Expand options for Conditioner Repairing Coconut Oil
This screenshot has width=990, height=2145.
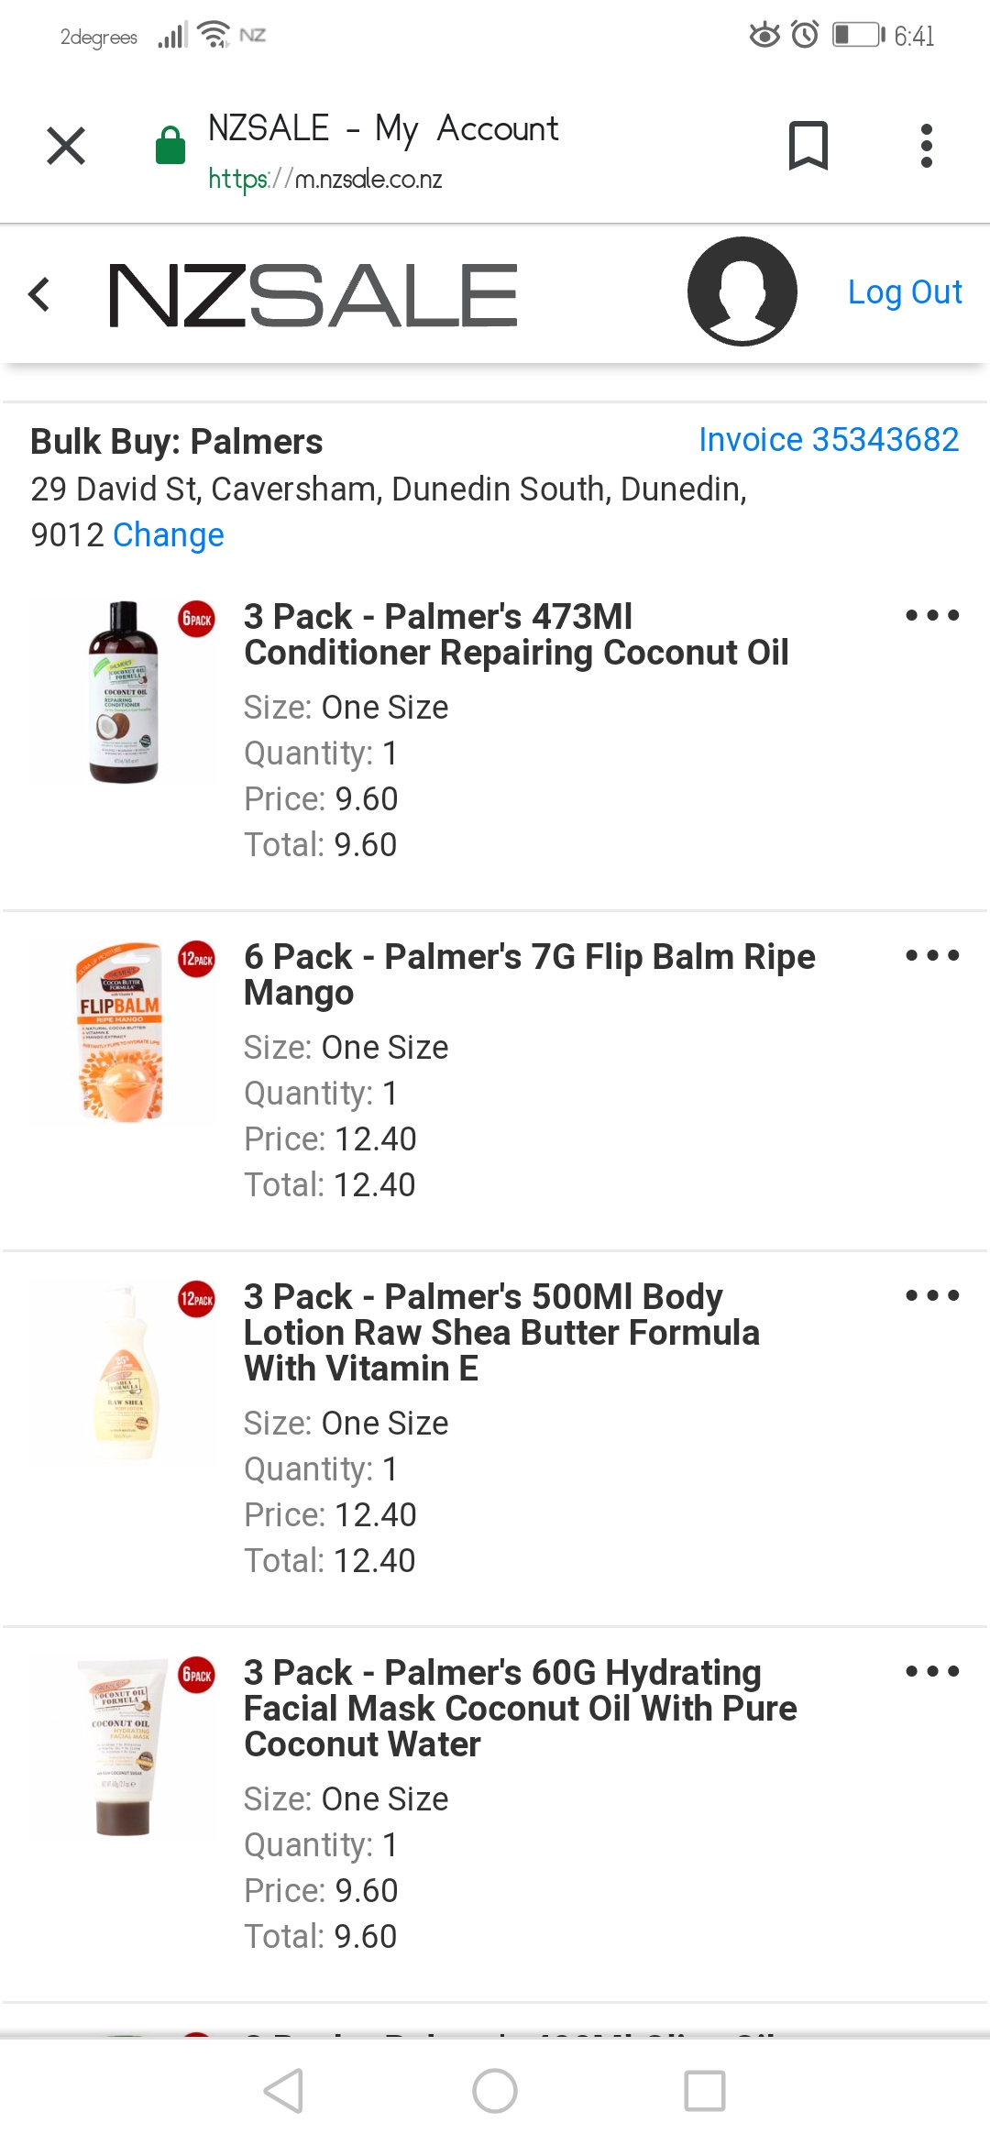pyautogui.click(x=932, y=615)
